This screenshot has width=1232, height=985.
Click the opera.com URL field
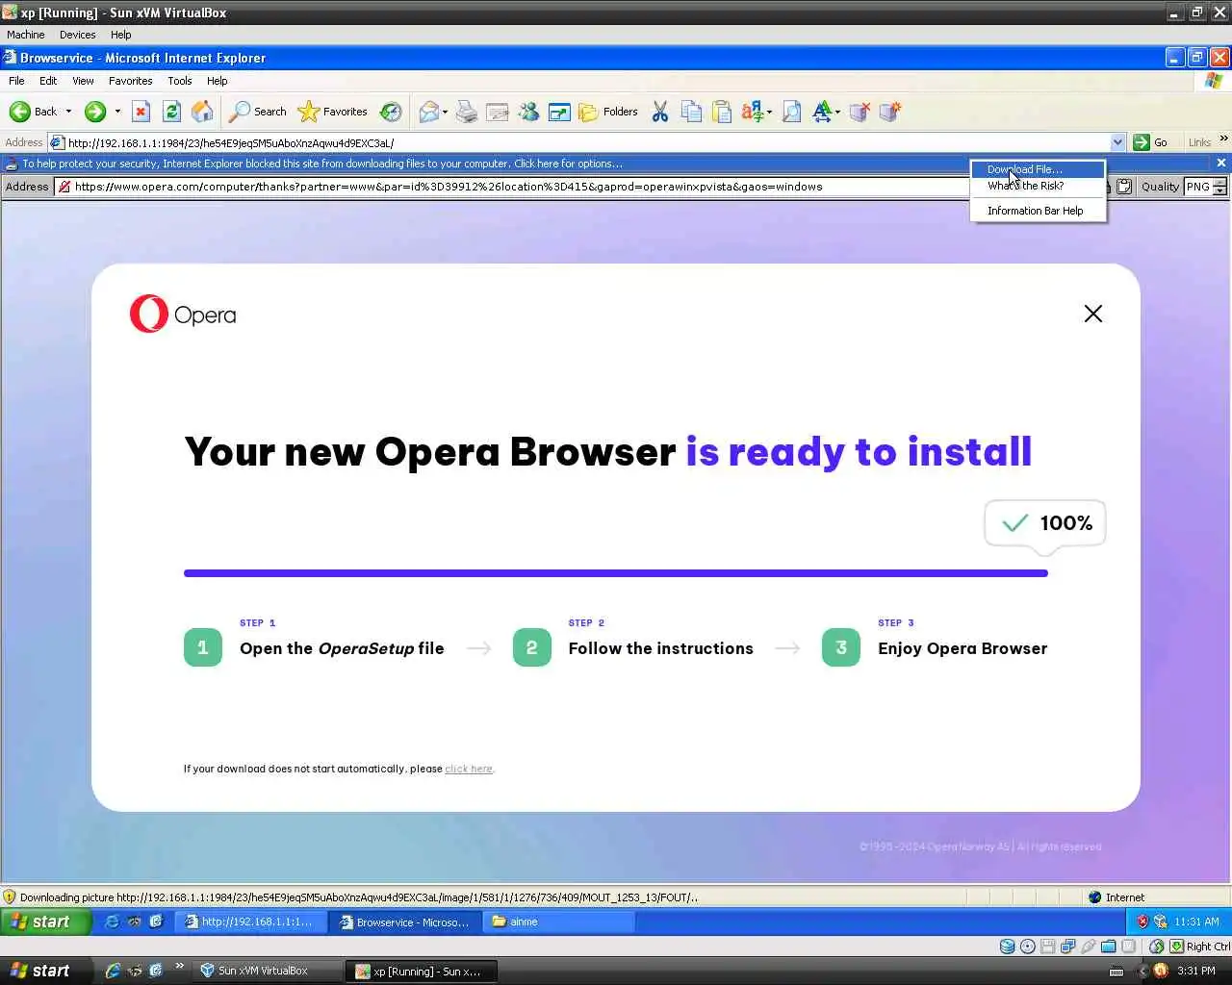(510, 187)
